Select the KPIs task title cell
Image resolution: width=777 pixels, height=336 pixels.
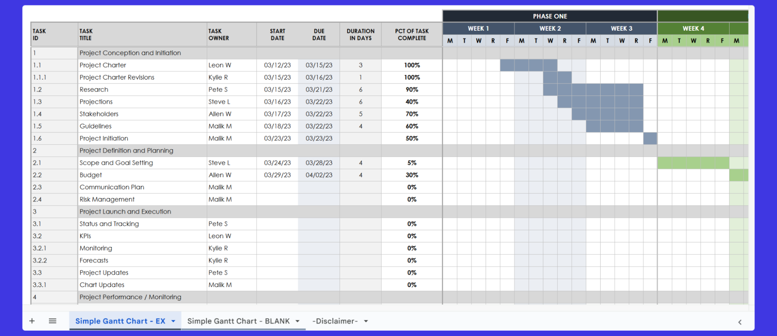pos(142,236)
